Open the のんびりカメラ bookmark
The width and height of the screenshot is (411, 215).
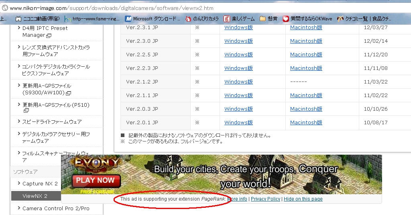202,19
